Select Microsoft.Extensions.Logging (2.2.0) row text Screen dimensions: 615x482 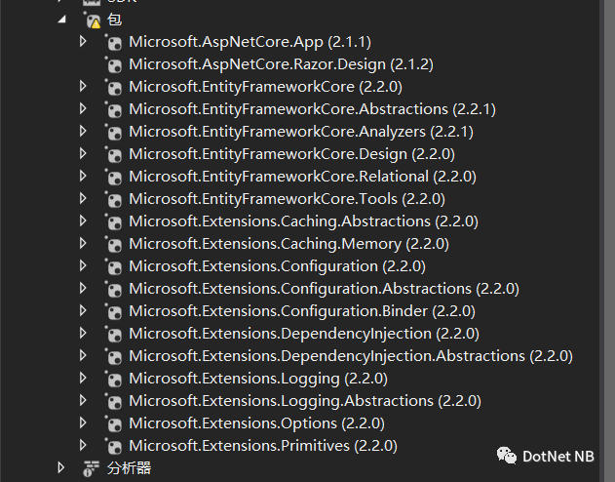pyautogui.click(x=258, y=379)
